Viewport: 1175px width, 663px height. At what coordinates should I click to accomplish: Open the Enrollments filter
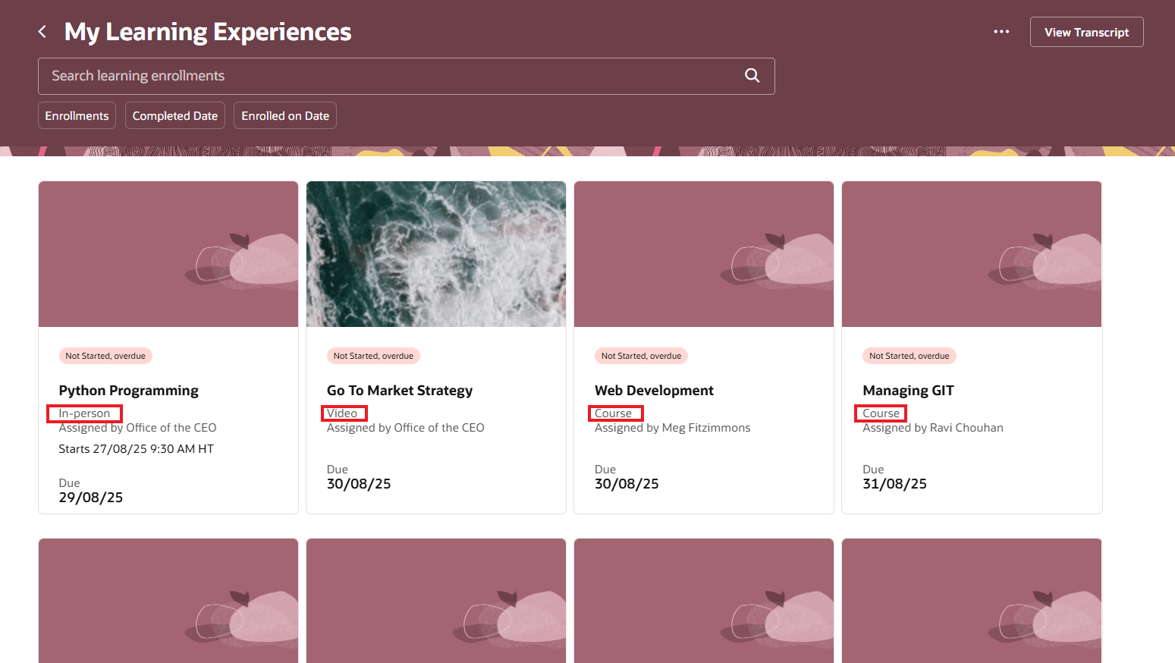77,115
